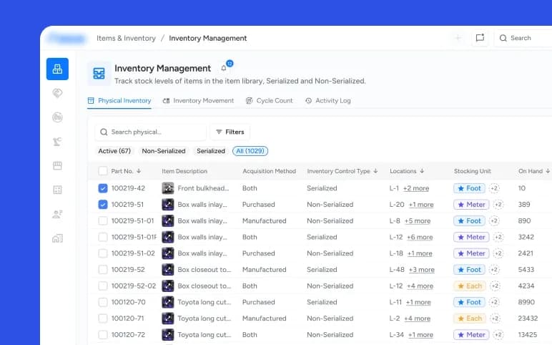Click the Acquisition Method column header
Viewport: 552px width, 345px height.
[270, 171]
